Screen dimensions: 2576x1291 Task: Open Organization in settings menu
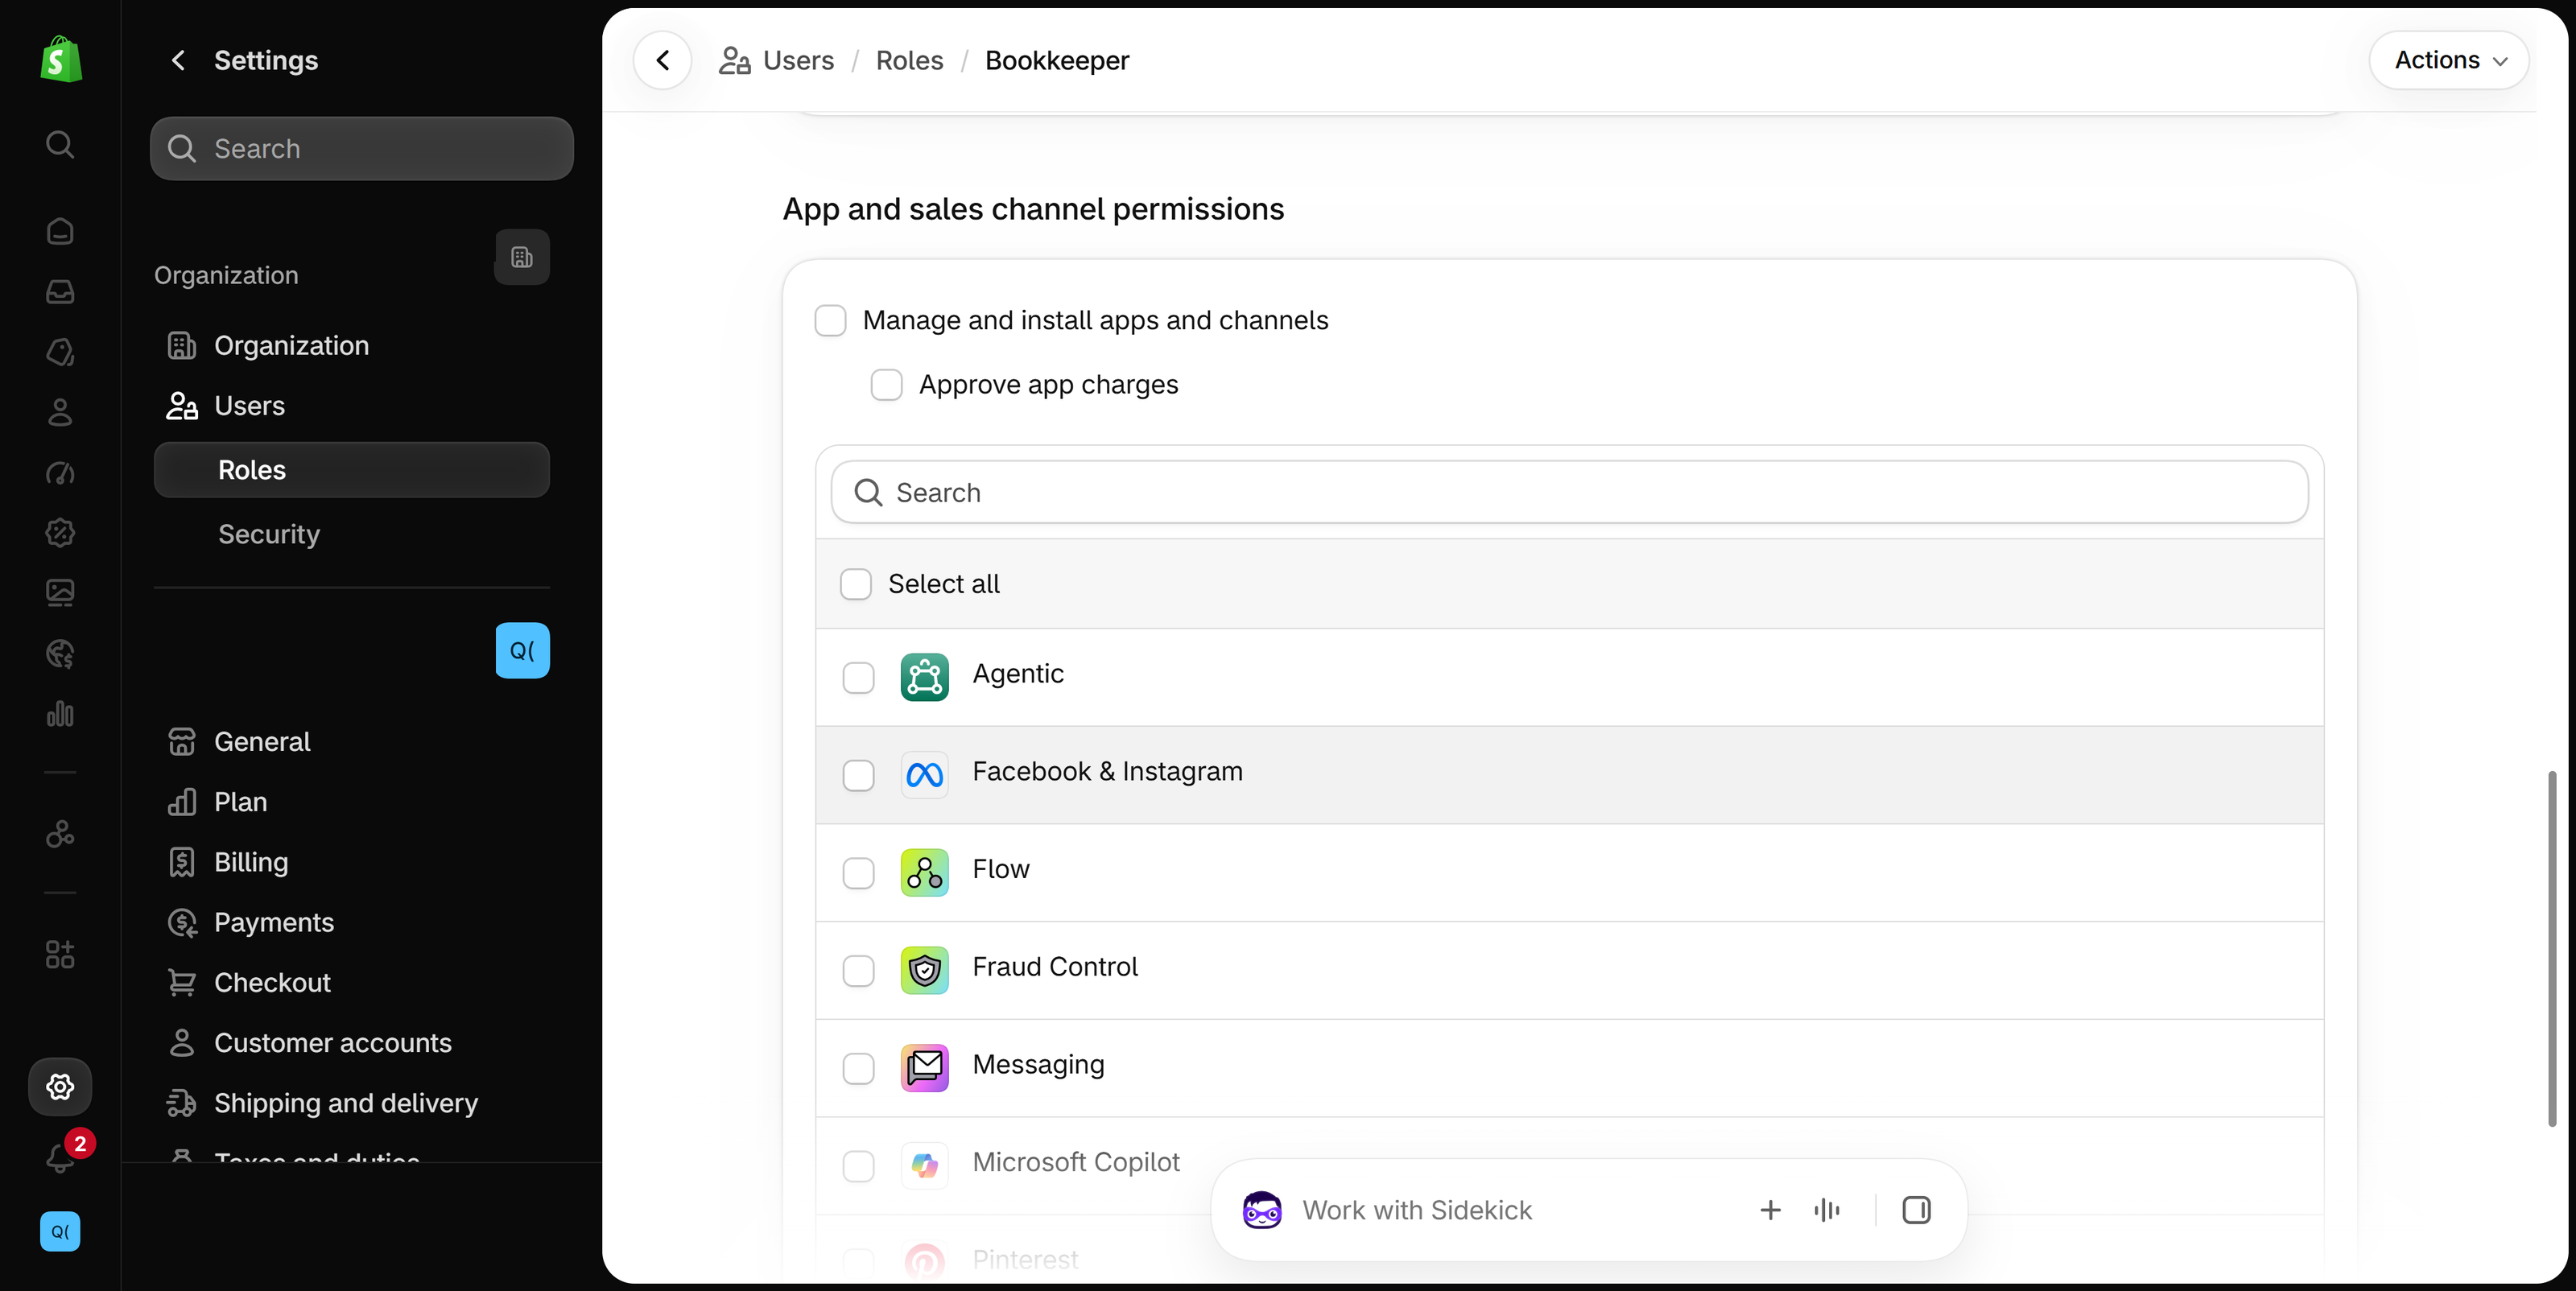352,345
